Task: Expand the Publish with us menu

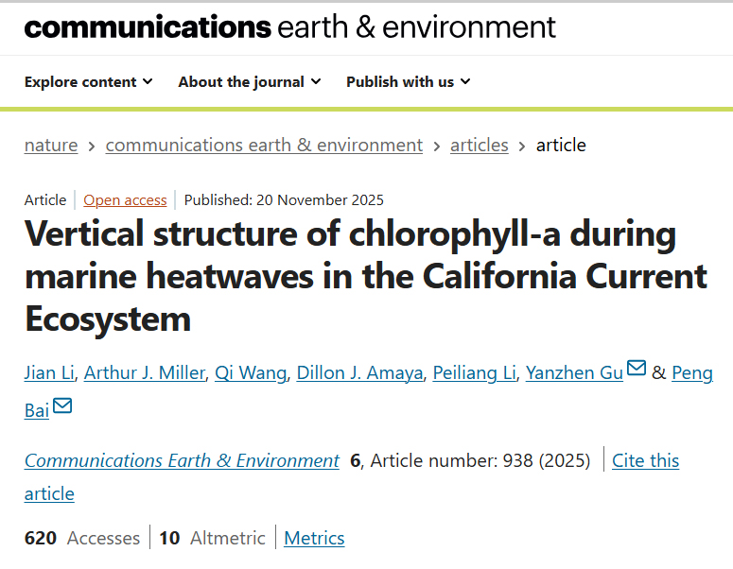Action: click(408, 82)
